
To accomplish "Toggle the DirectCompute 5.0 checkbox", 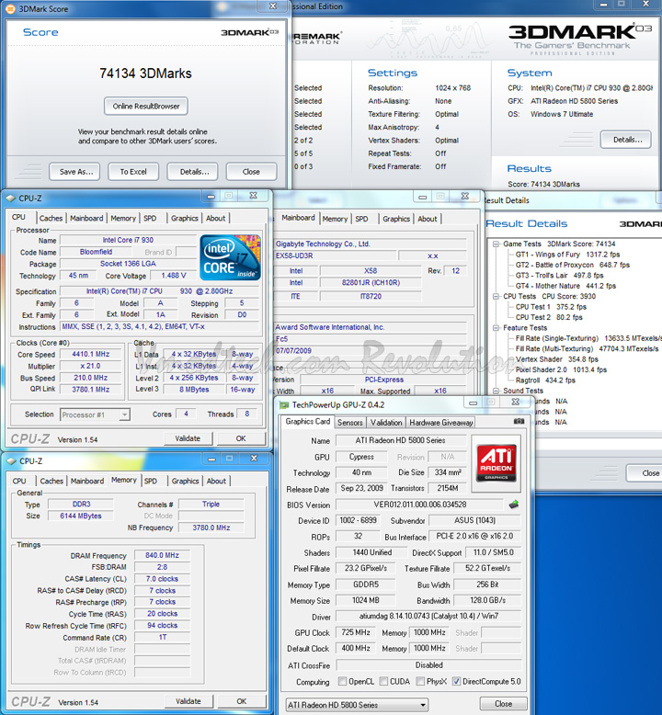I will [x=456, y=681].
